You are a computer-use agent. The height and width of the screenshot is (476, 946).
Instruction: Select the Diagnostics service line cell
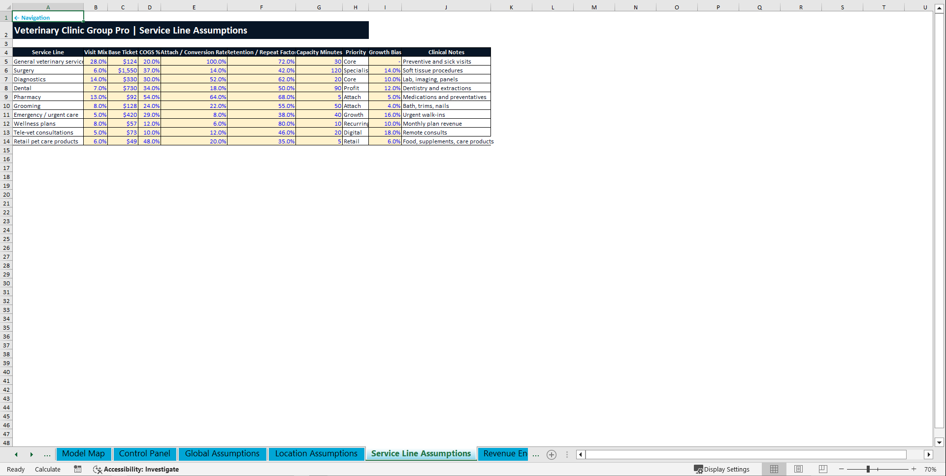tap(48, 79)
